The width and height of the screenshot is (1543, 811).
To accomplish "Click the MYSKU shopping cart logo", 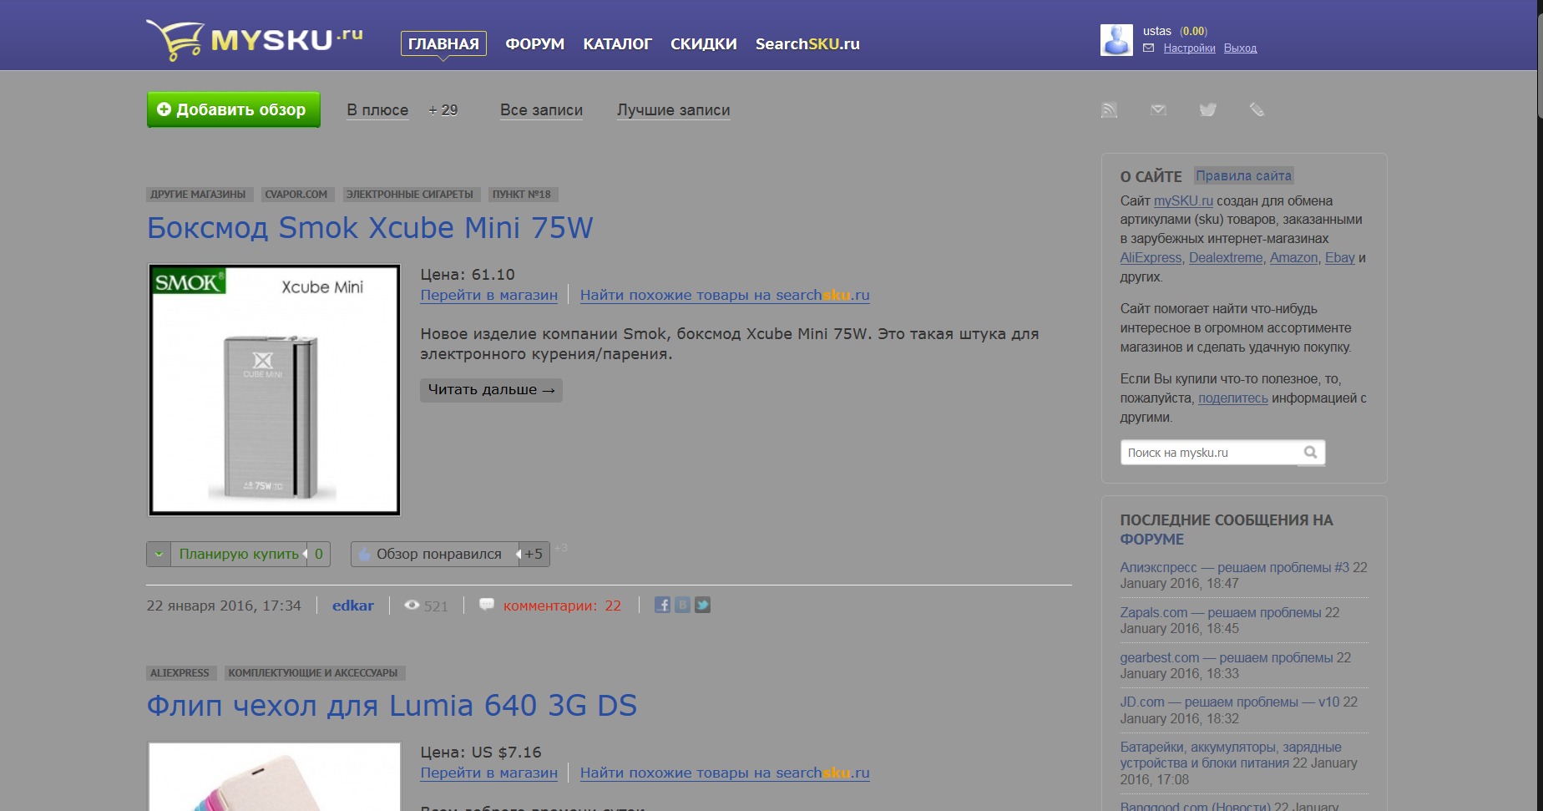I will [176, 38].
